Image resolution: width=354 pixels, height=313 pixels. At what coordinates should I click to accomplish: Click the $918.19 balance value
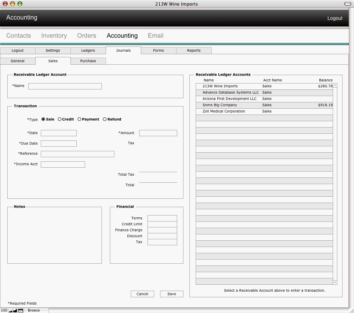[325, 105]
